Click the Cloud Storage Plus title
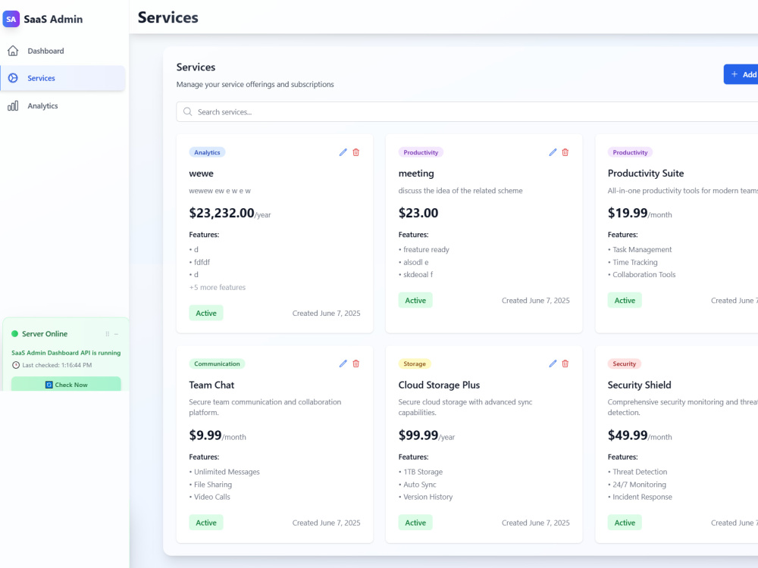The width and height of the screenshot is (758, 568). point(439,385)
